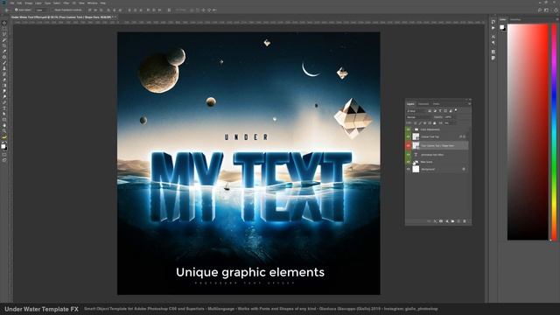This screenshot has height=315, width=560.
Task: Click the Add layer style fx icon
Action: (435, 221)
